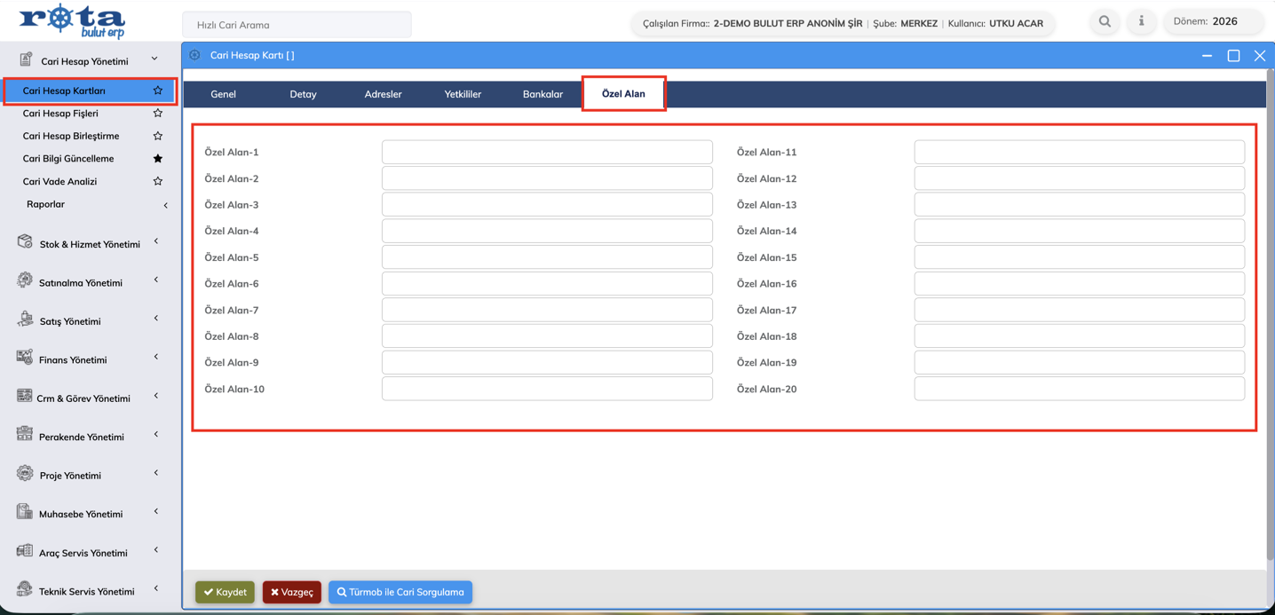Toggle favorite star for Cari Hesap Fişleri
This screenshot has height=615, width=1275.
158,114
